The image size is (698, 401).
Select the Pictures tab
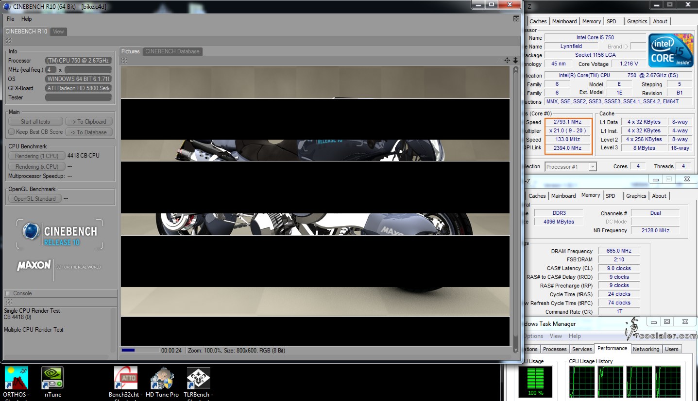pos(131,51)
